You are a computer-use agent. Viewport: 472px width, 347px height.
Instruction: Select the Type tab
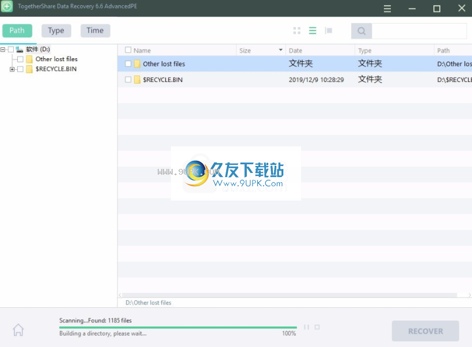[56, 31]
